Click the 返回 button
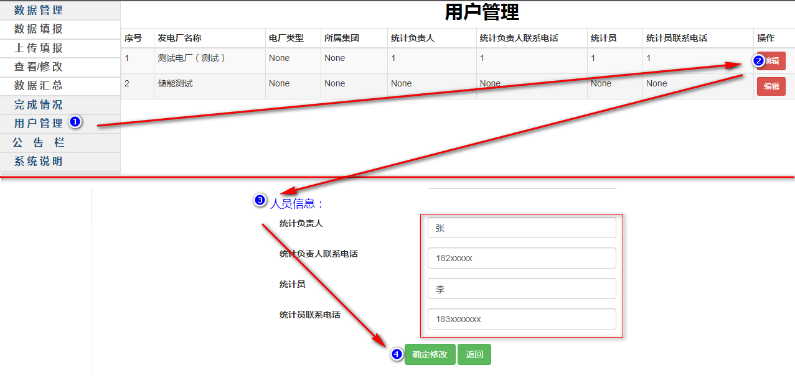This screenshot has height=378, width=795. [x=474, y=354]
